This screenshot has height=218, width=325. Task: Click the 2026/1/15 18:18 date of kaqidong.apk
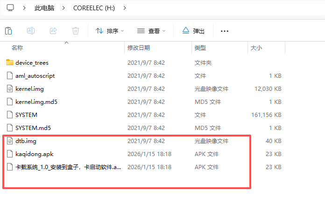pos(149,154)
